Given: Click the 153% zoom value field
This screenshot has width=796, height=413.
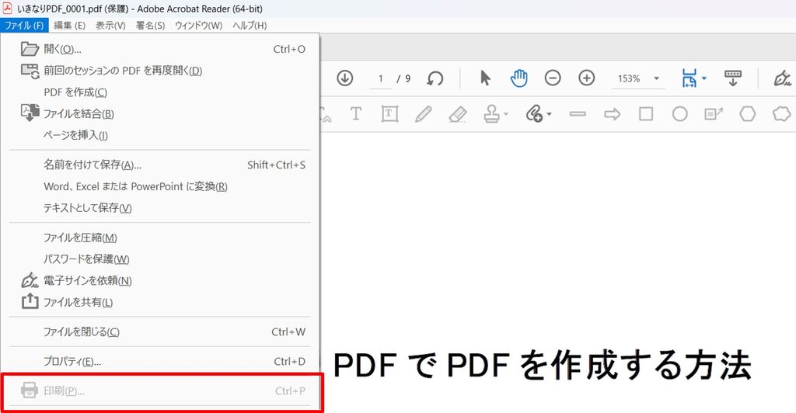Looking at the screenshot, I should (629, 78).
